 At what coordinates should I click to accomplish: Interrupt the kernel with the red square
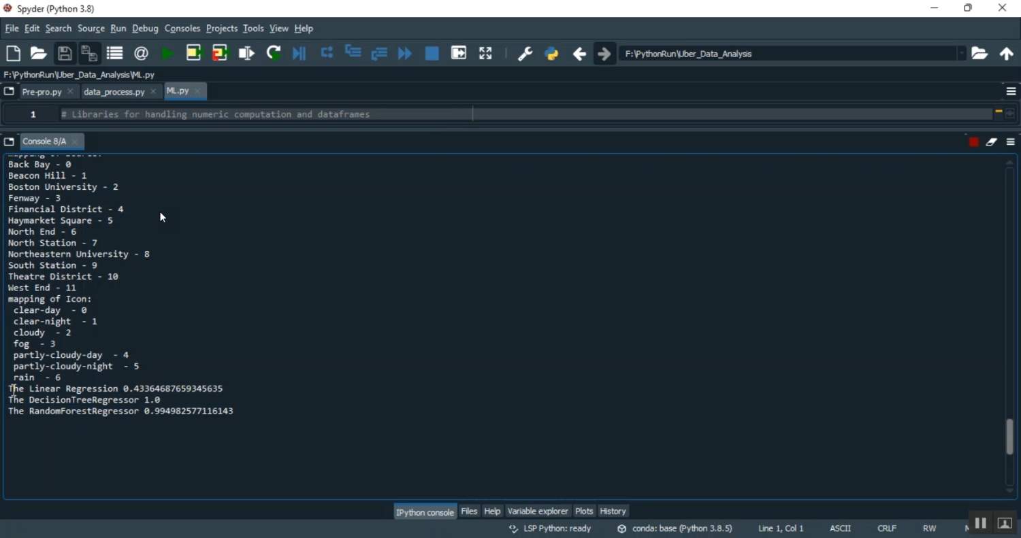pyautogui.click(x=974, y=142)
